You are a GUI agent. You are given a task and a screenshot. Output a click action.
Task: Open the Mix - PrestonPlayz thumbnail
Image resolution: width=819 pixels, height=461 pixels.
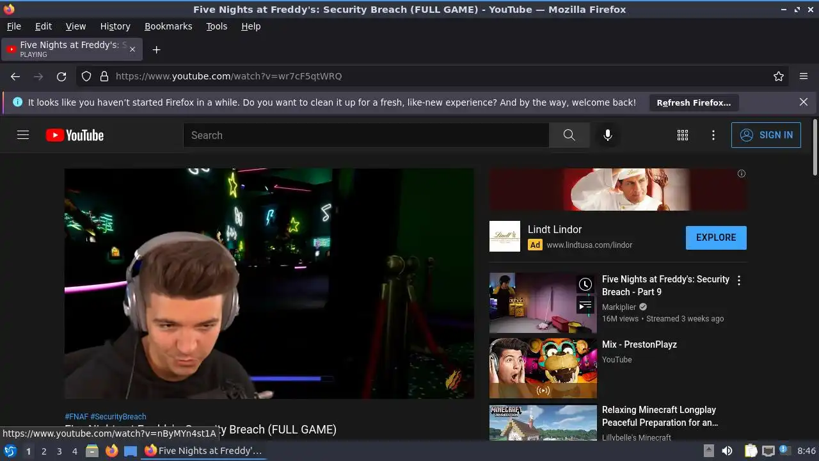pos(543,368)
